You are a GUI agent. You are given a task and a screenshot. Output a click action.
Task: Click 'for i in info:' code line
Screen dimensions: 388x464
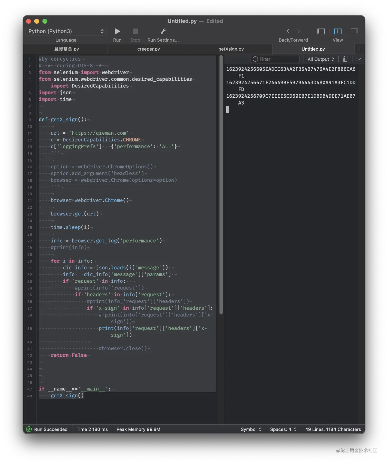72,261
